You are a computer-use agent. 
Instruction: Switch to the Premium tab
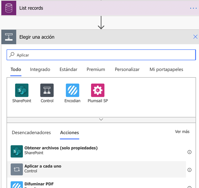tap(96, 70)
